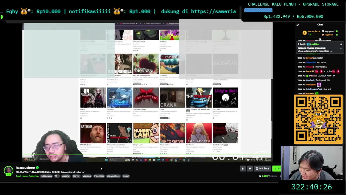Click the Crank game title text
This screenshot has width=346, height=195.
(x=162, y=109)
